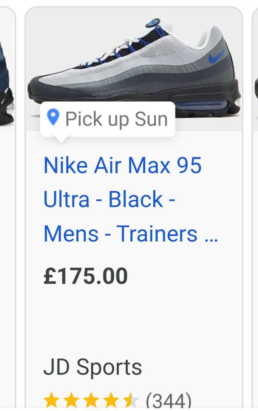
Task: Tap the second gold rating star
Action: pos(71,401)
